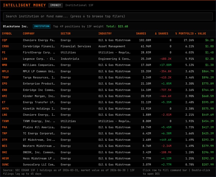
Task: Sort by the % PORTFOLIO column header
Action: tap(184, 33)
